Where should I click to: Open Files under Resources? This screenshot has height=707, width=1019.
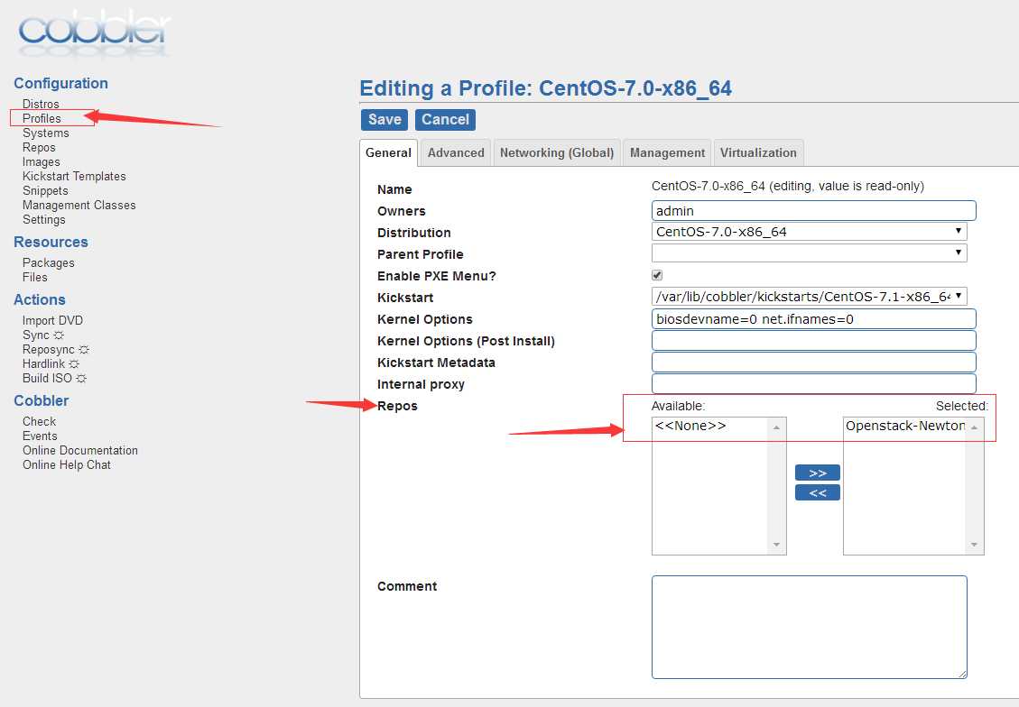[34, 277]
